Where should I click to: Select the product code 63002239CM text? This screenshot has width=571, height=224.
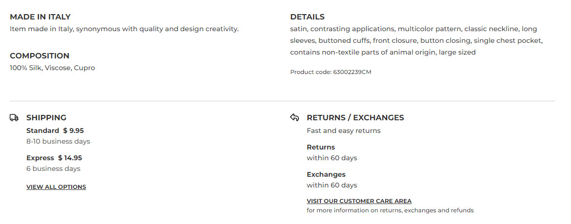click(x=331, y=72)
